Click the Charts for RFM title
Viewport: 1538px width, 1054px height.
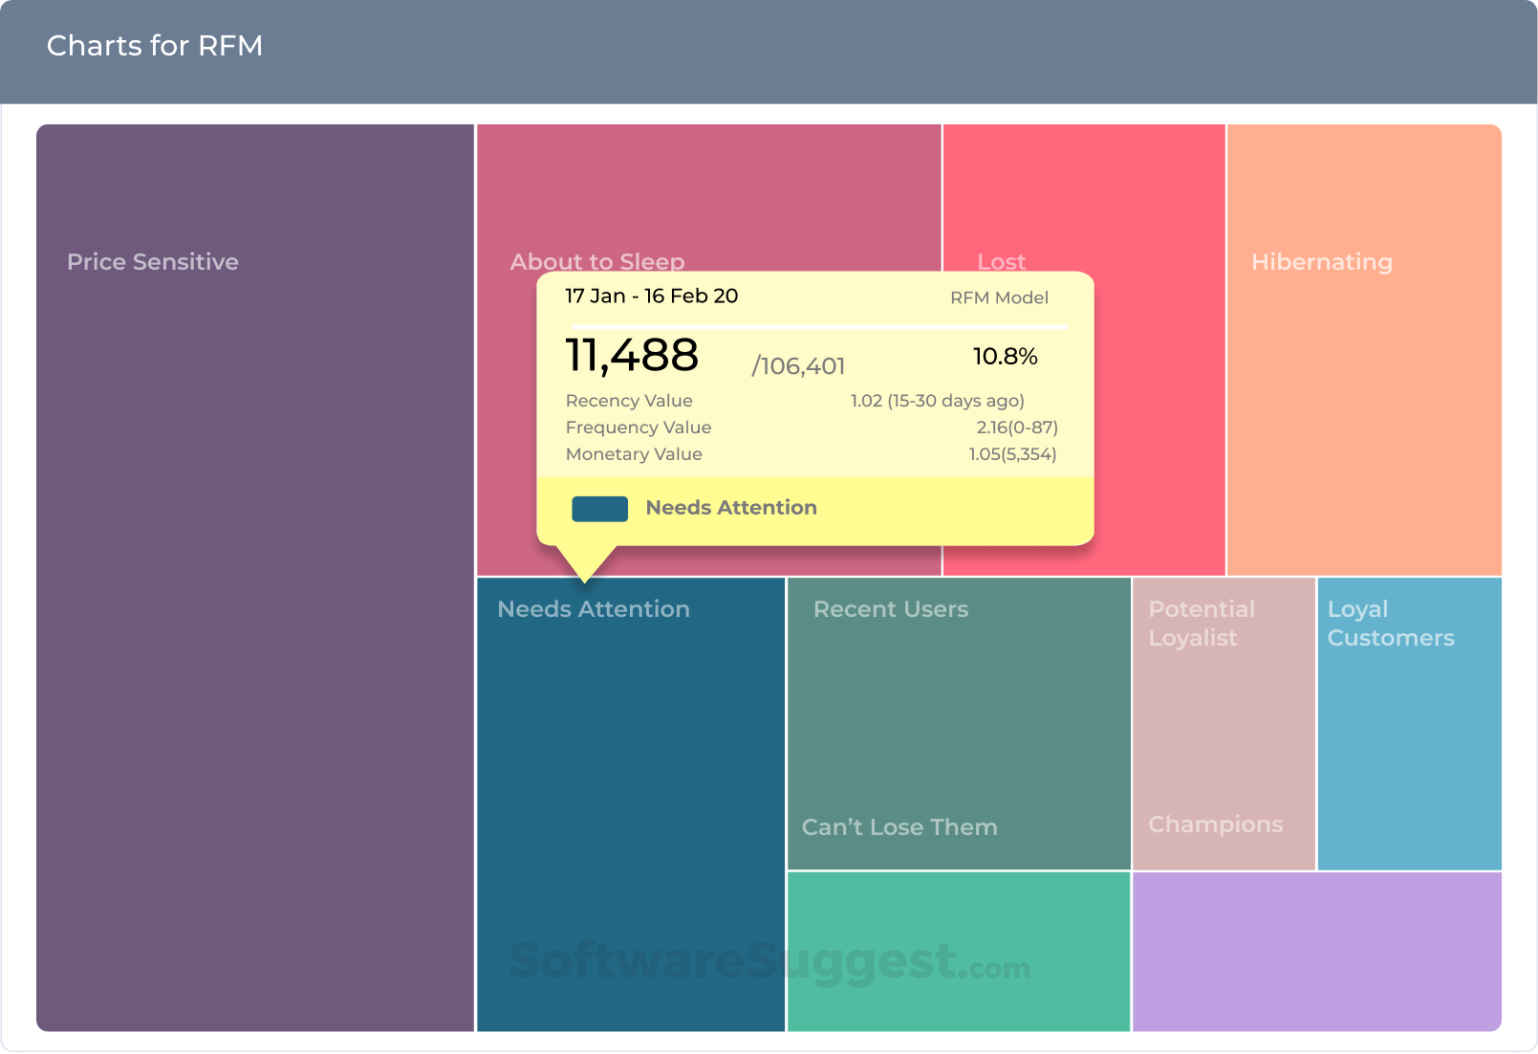(155, 46)
